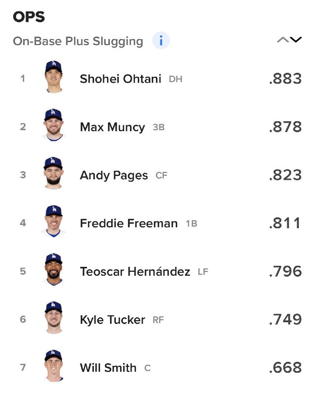315x396 pixels.
Task: Open Andy Pages' headshot photo
Action: tap(53, 173)
